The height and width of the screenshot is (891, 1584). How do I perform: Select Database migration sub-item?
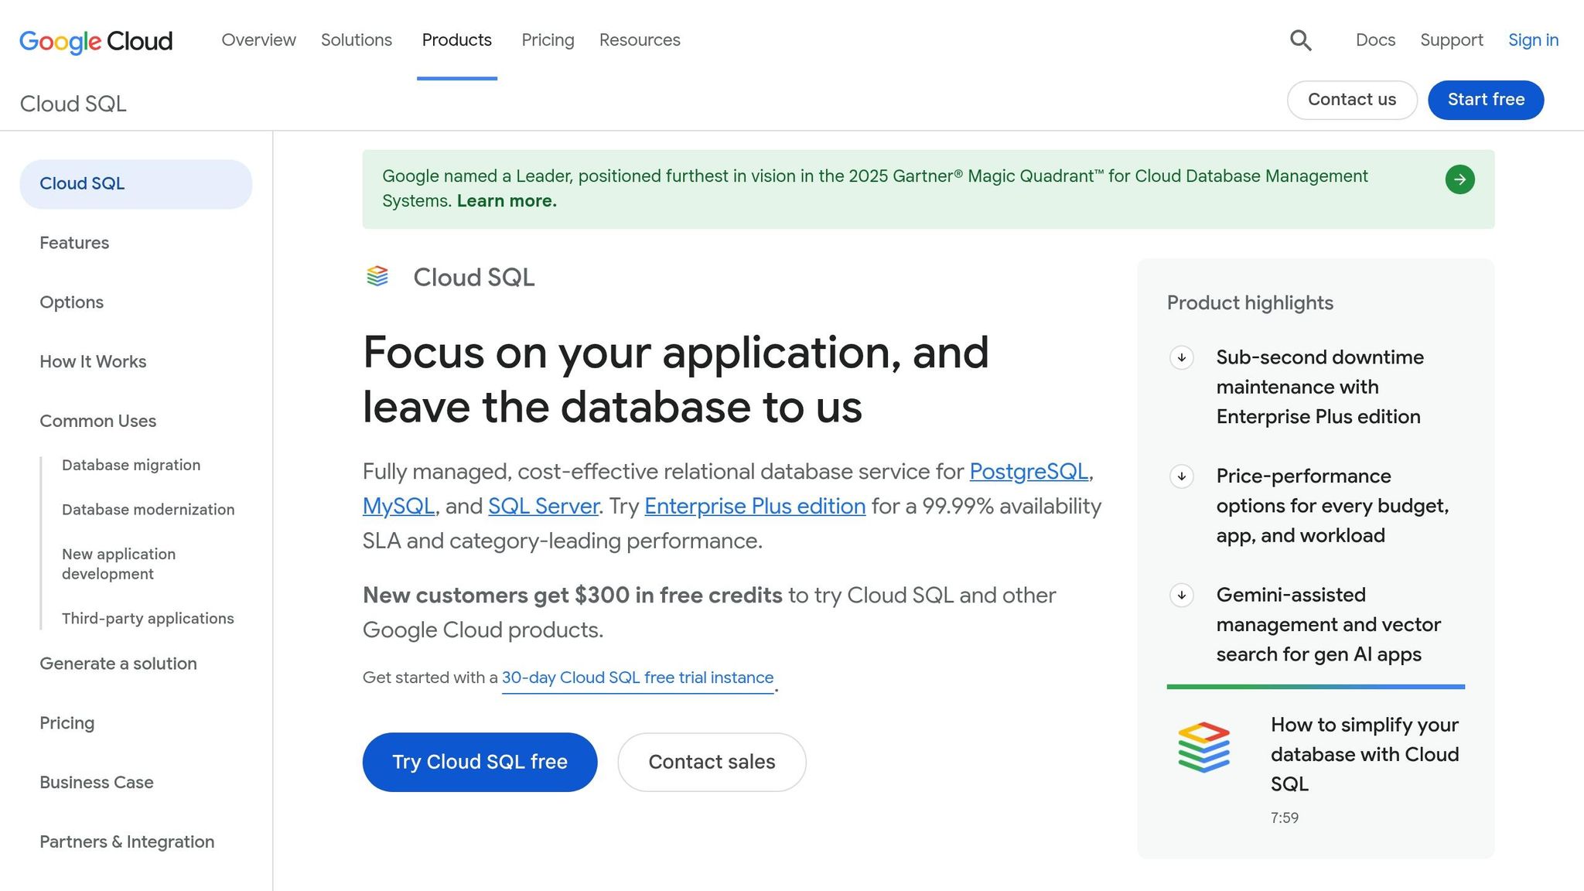click(131, 465)
